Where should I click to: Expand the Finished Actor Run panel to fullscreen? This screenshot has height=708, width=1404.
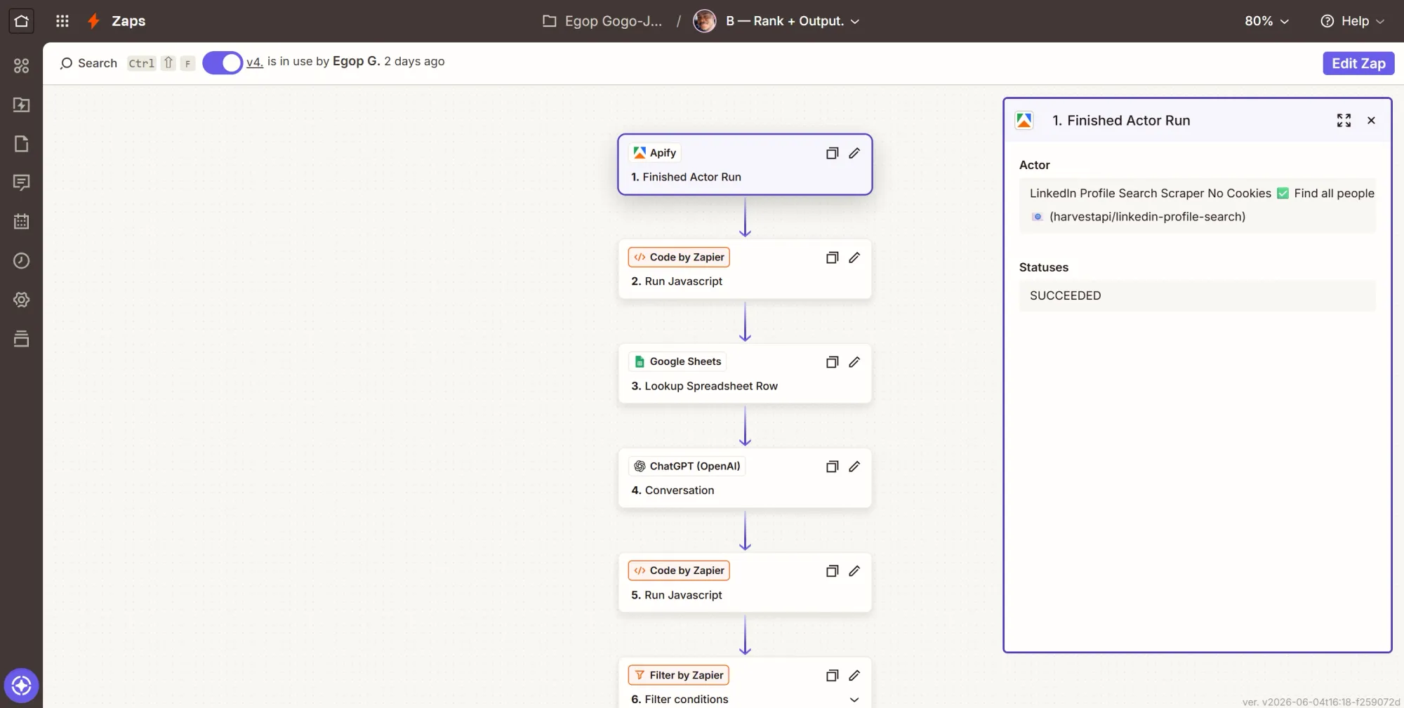coord(1344,121)
